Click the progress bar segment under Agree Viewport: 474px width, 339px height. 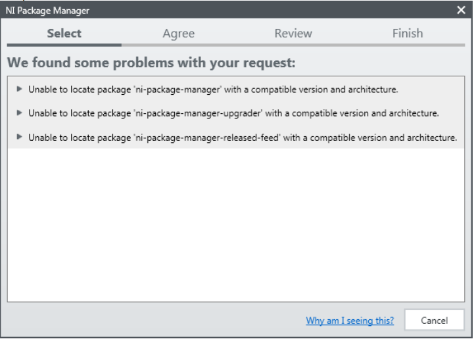pos(178,45)
